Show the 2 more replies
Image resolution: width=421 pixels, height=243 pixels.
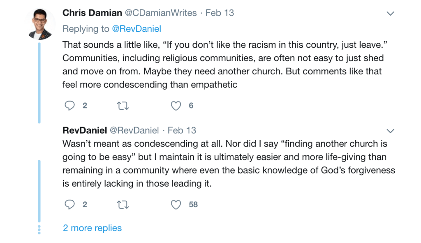coord(92,228)
